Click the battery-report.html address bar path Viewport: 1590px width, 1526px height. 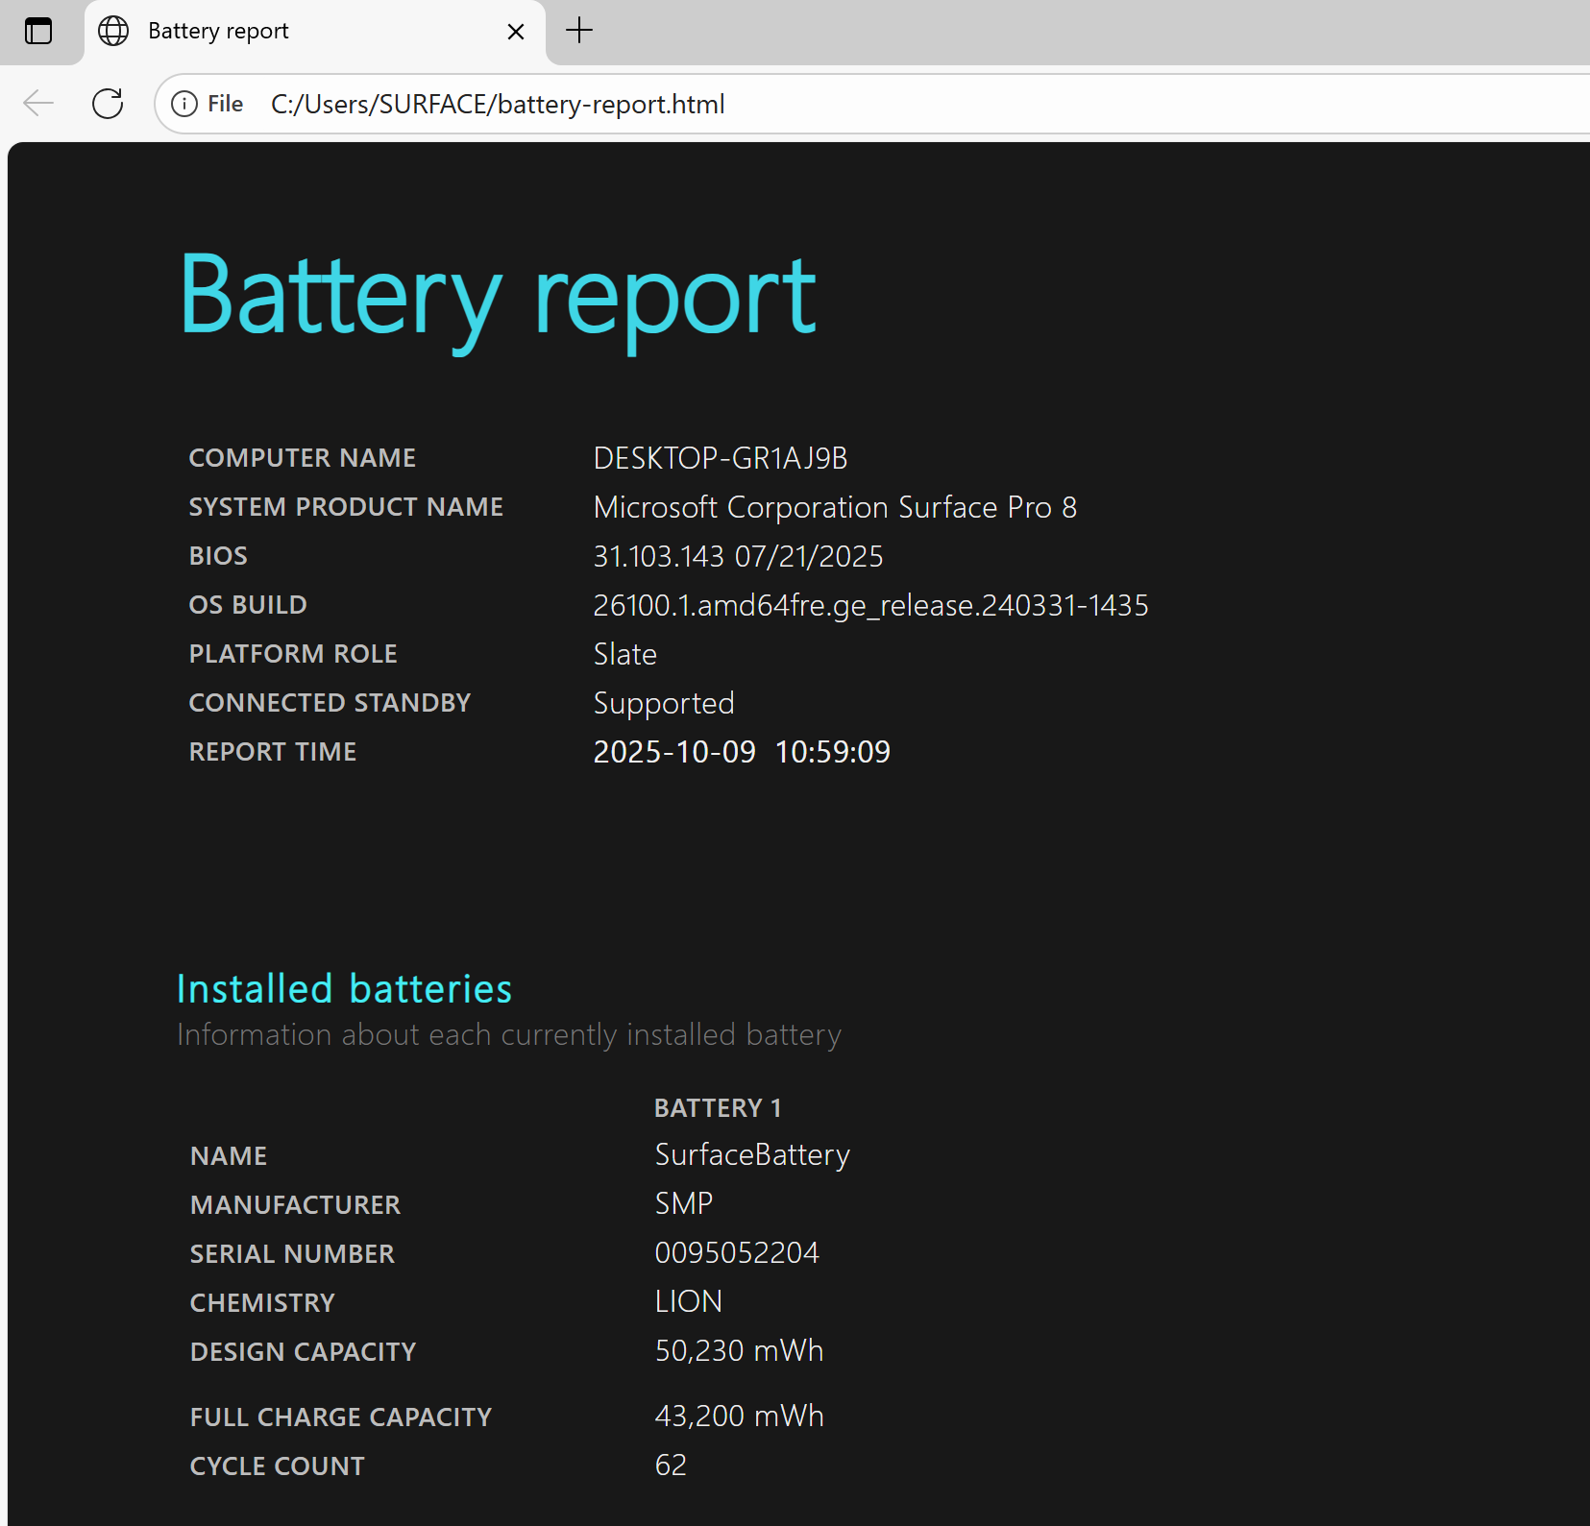click(x=498, y=104)
